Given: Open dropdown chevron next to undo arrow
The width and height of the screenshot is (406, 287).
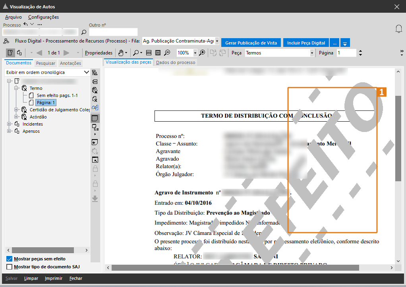Looking at the screenshot, I should pyautogui.click(x=32, y=24).
